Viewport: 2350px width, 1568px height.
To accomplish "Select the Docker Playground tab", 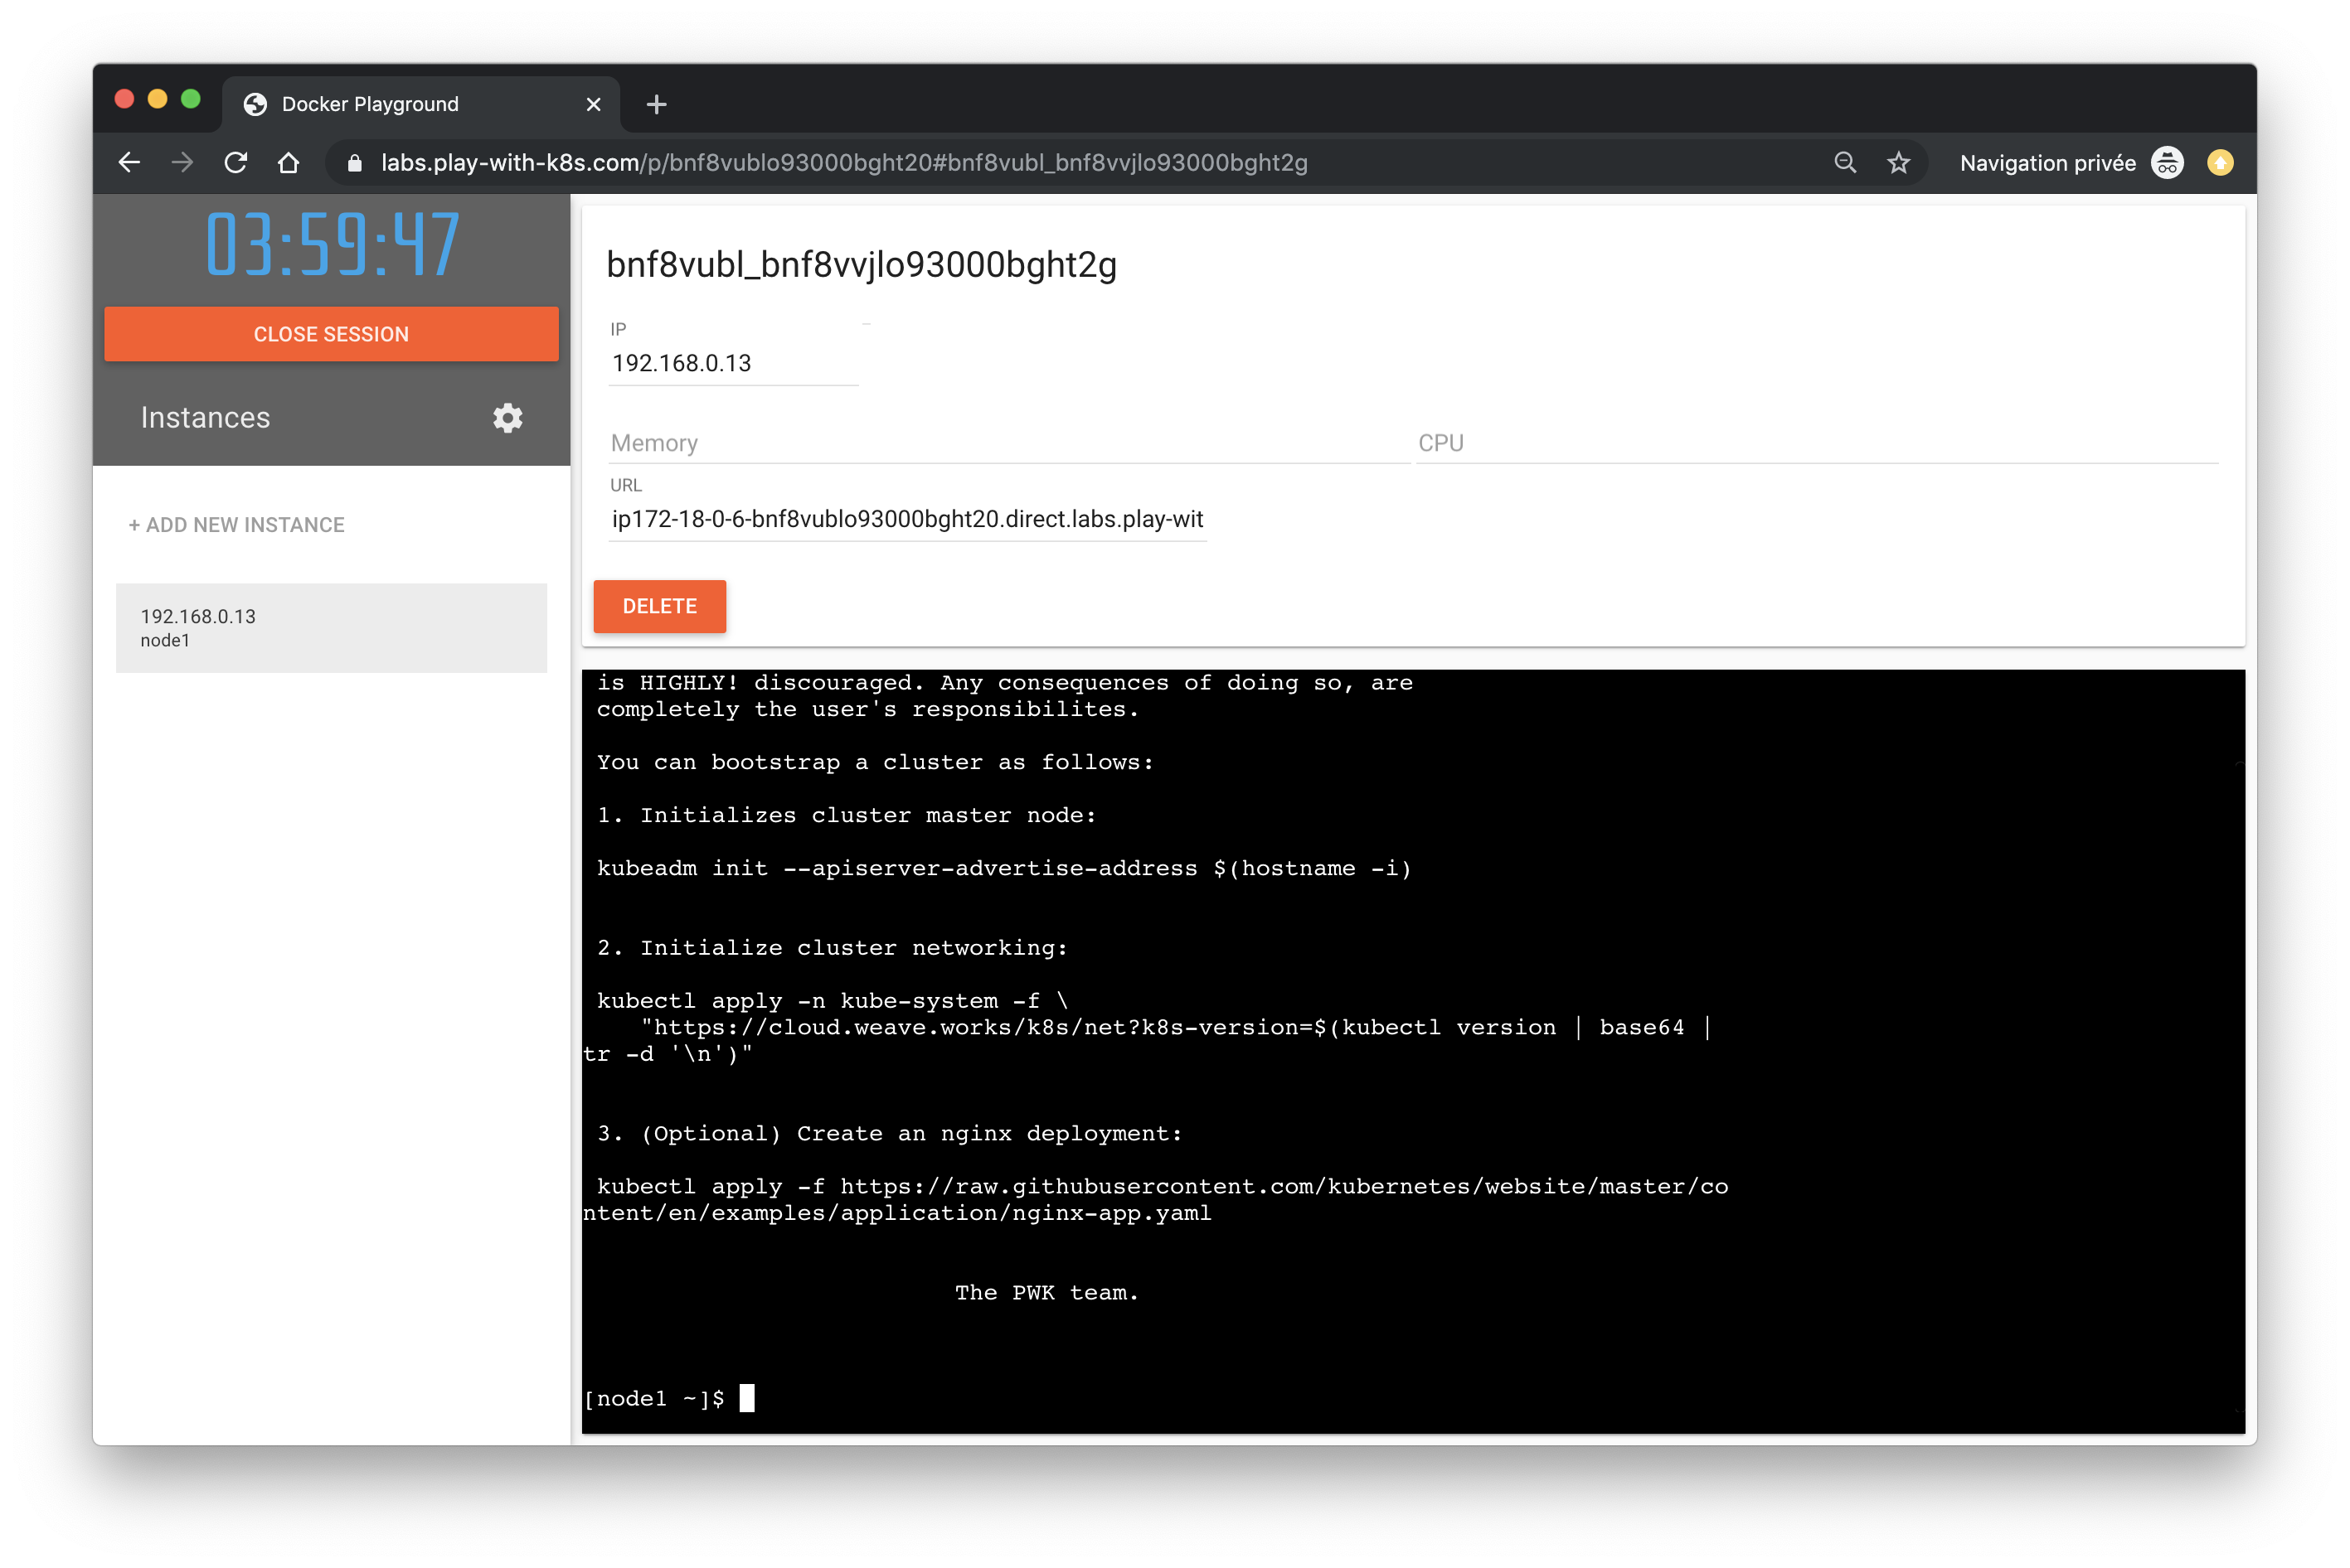I will pyautogui.click(x=370, y=104).
